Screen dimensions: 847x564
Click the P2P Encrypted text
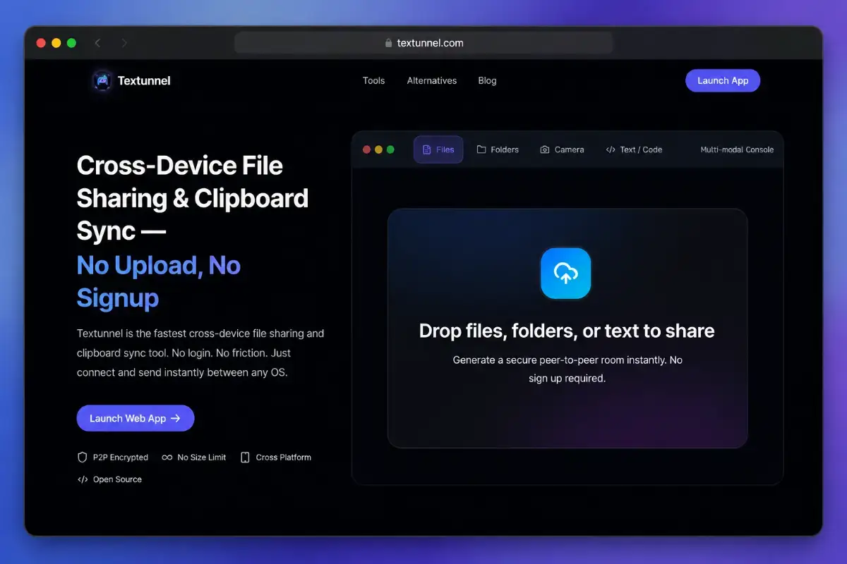coord(121,458)
